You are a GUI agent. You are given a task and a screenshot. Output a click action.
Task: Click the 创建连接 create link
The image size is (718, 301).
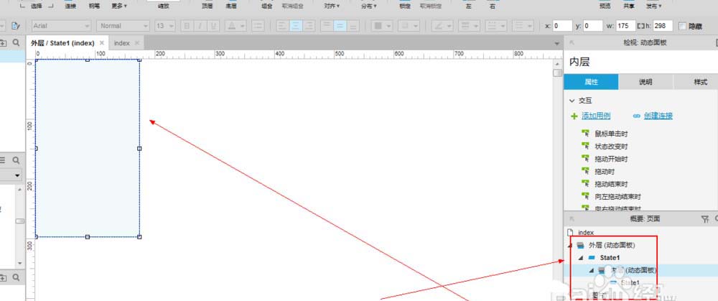(658, 116)
